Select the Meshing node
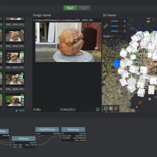157x157 pixels. point(24,139)
